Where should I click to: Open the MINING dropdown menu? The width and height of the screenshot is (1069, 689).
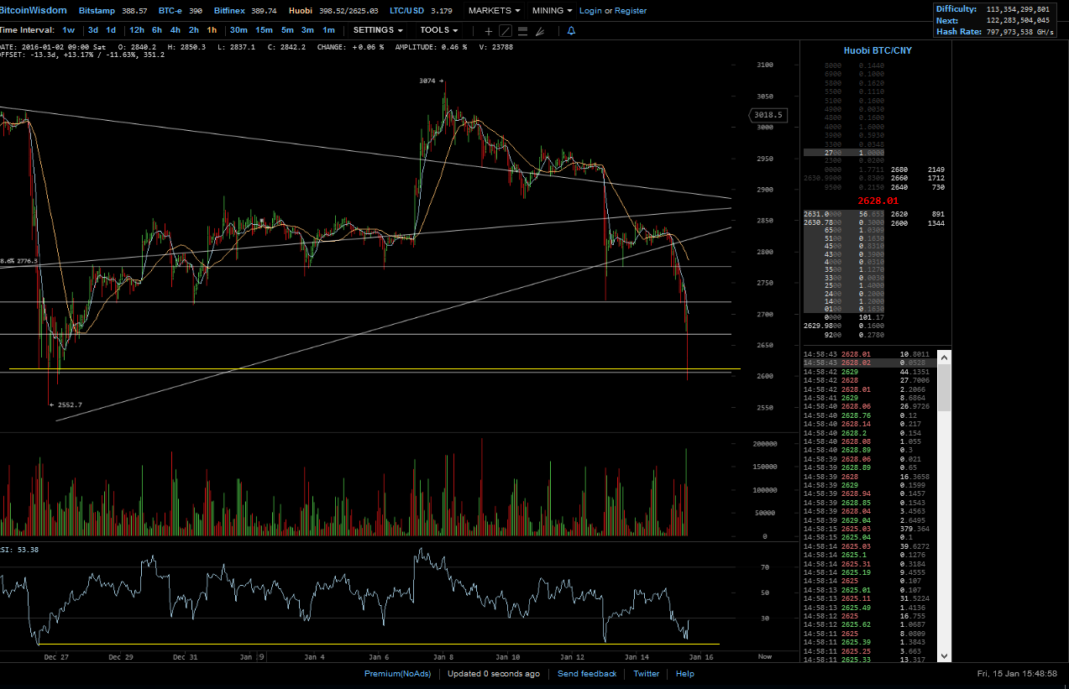[x=553, y=11]
